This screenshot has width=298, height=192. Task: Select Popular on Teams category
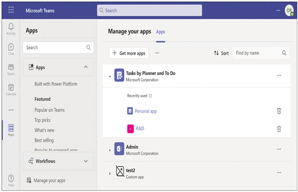[x=50, y=110]
